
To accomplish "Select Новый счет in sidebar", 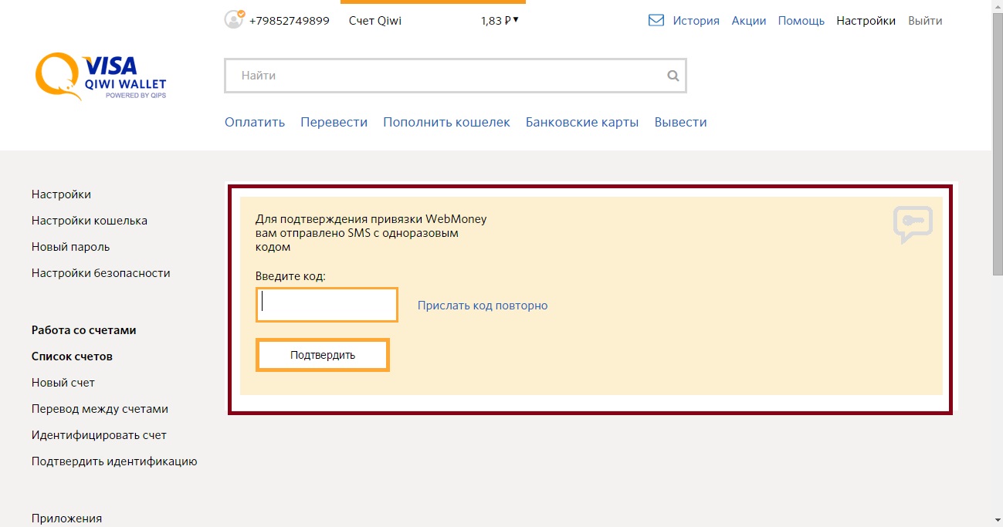I will tap(63, 383).
